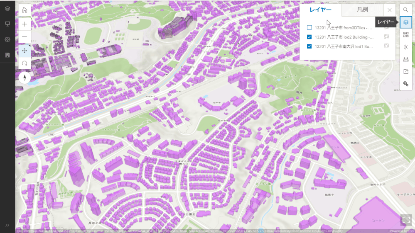Enable the from3DTiles layer checkbox
Viewport: 415px width, 233px height.
(309, 27)
